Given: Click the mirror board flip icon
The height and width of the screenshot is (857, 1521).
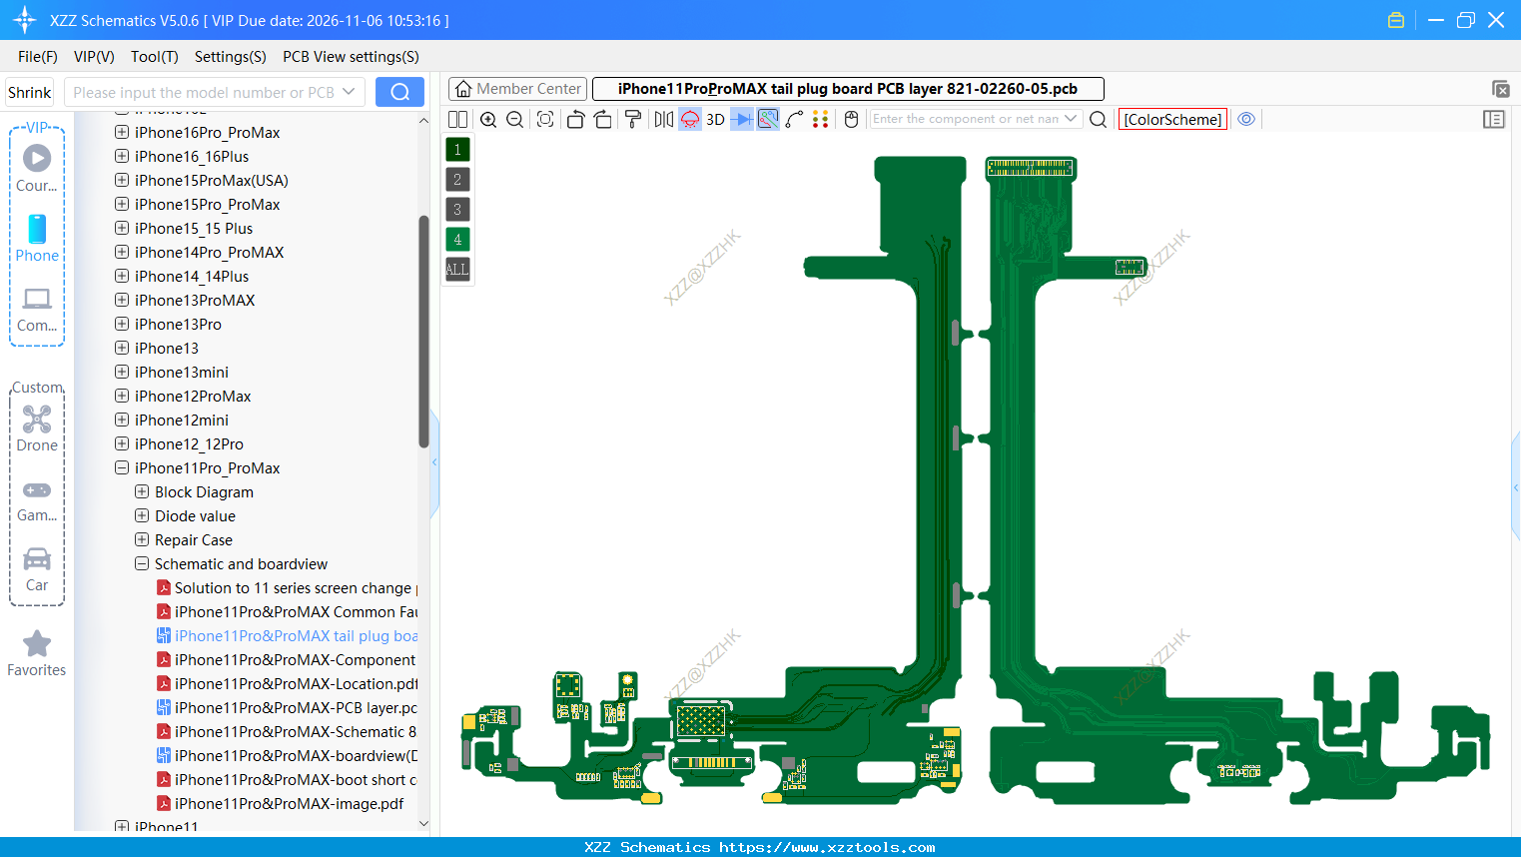Looking at the screenshot, I should click(663, 120).
